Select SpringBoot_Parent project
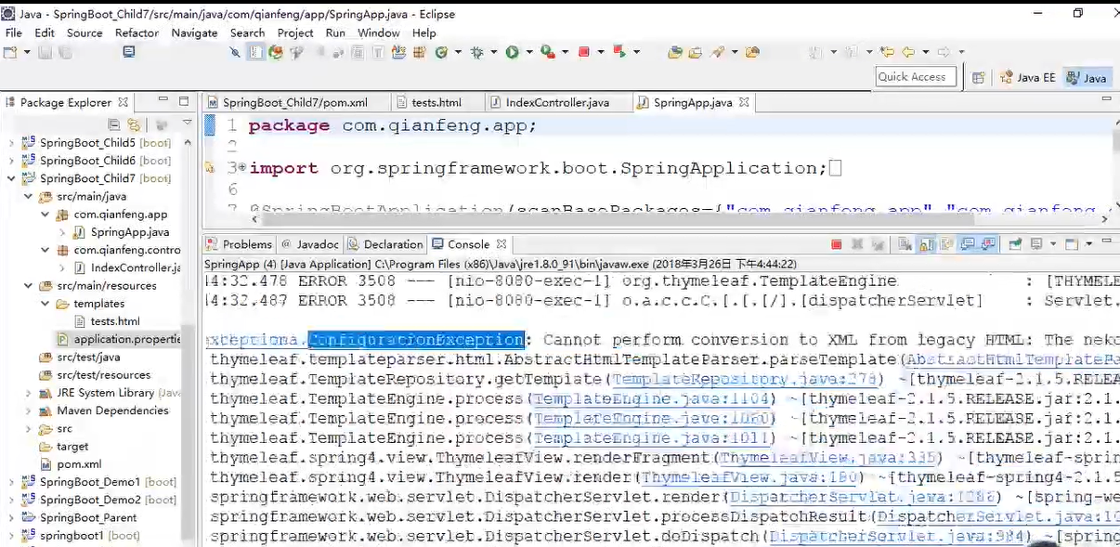 point(88,517)
